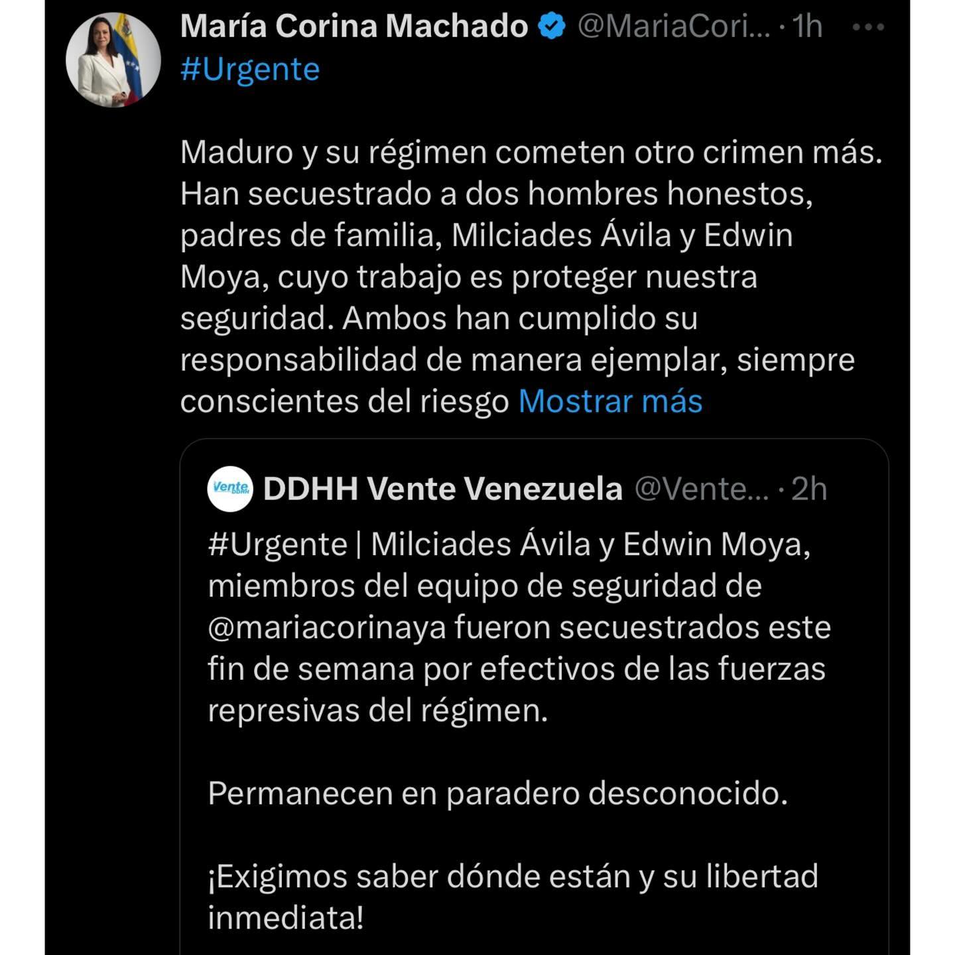Click 'Permanecen en paradero desconocido.' line
Screen dimensions: 955x955
(498, 793)
